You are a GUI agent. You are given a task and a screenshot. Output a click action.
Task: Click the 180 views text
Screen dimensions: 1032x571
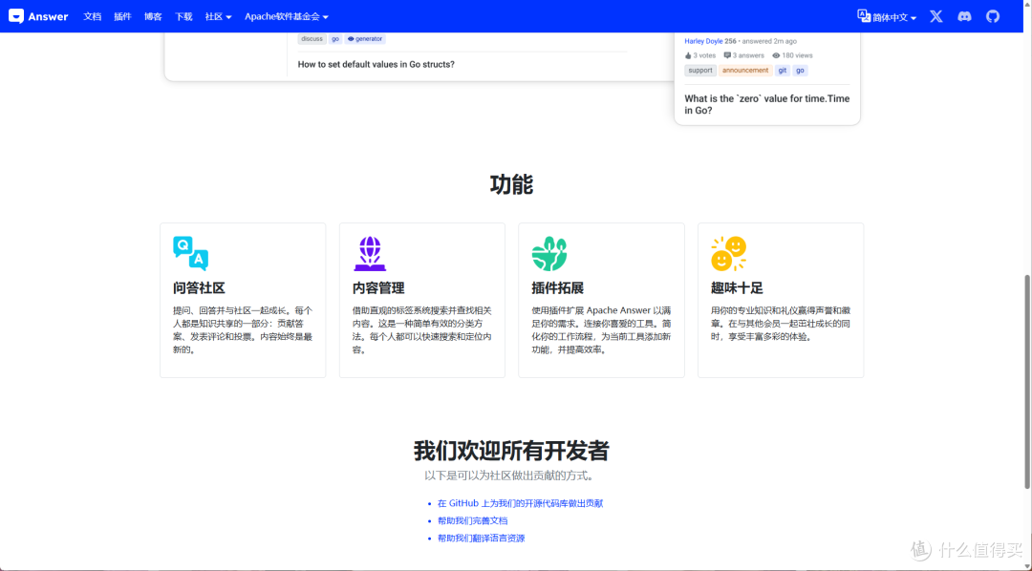[x=797, y=56]
